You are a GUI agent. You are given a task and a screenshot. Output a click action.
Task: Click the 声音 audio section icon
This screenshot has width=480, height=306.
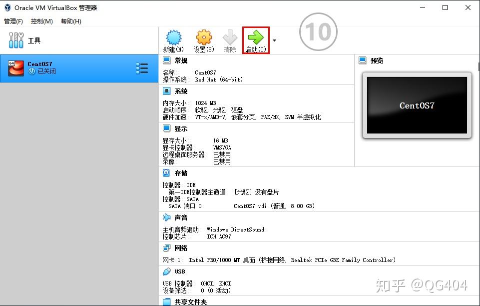167,217
